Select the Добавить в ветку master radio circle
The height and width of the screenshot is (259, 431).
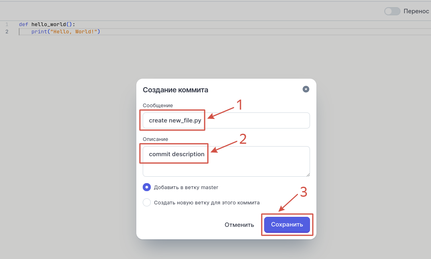click(x=147, y=187)
